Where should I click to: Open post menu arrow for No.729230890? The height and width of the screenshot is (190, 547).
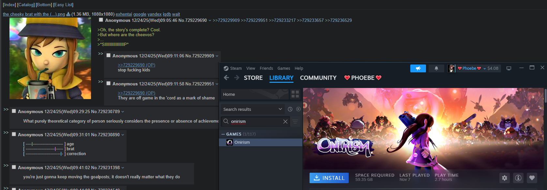123,135
